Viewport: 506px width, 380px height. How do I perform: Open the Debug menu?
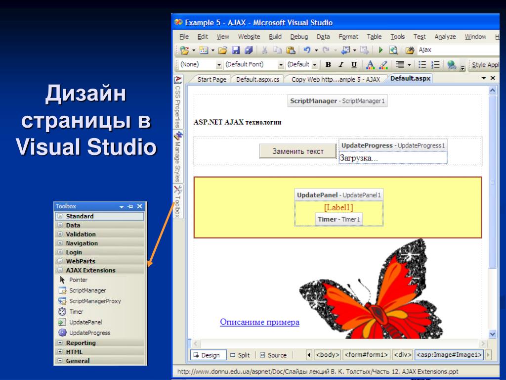[299, 37]
